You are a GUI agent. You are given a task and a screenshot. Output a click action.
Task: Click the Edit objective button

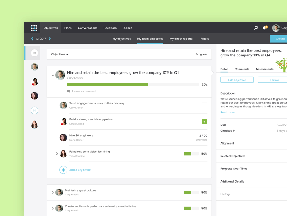[x=237, y=80]
